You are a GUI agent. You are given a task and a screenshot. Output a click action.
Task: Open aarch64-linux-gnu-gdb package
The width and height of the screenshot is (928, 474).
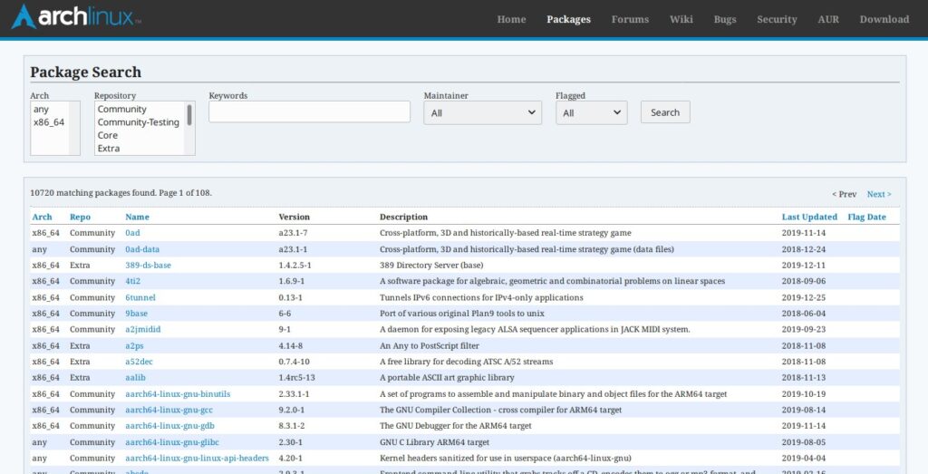tap(169, 425)
